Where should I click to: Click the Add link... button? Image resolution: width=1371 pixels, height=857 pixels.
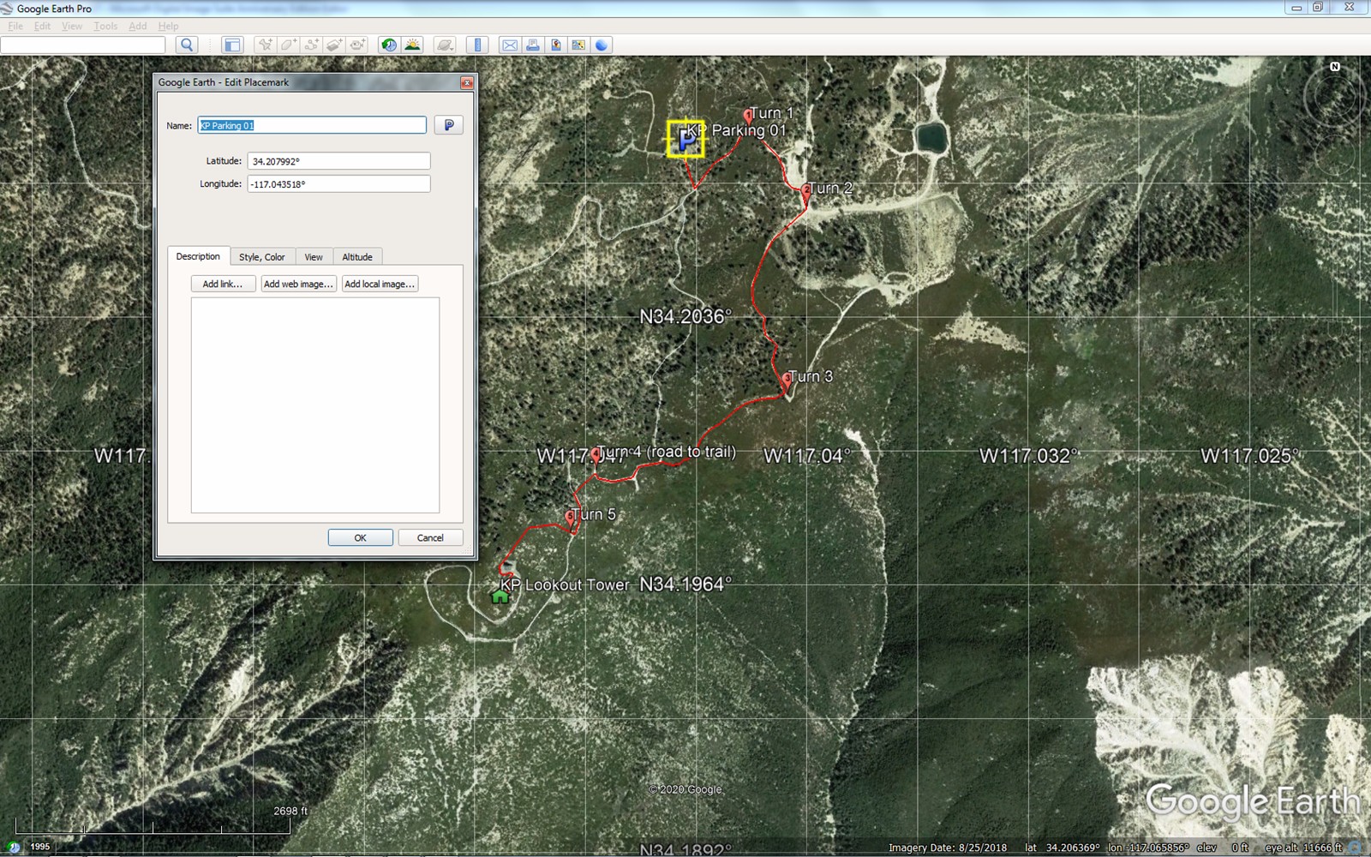[223, 284]
